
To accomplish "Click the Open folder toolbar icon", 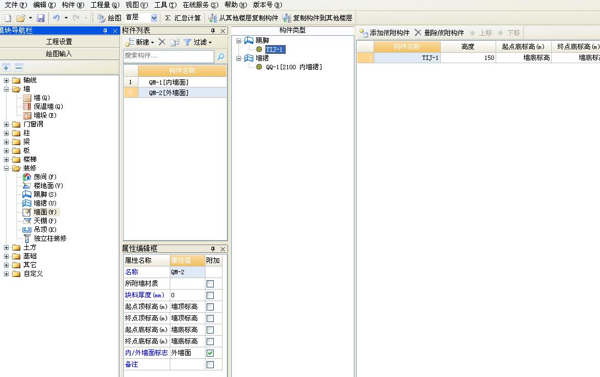I will coord(21,18).
